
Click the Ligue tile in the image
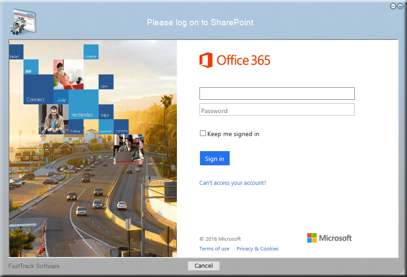tap(106, 82)
